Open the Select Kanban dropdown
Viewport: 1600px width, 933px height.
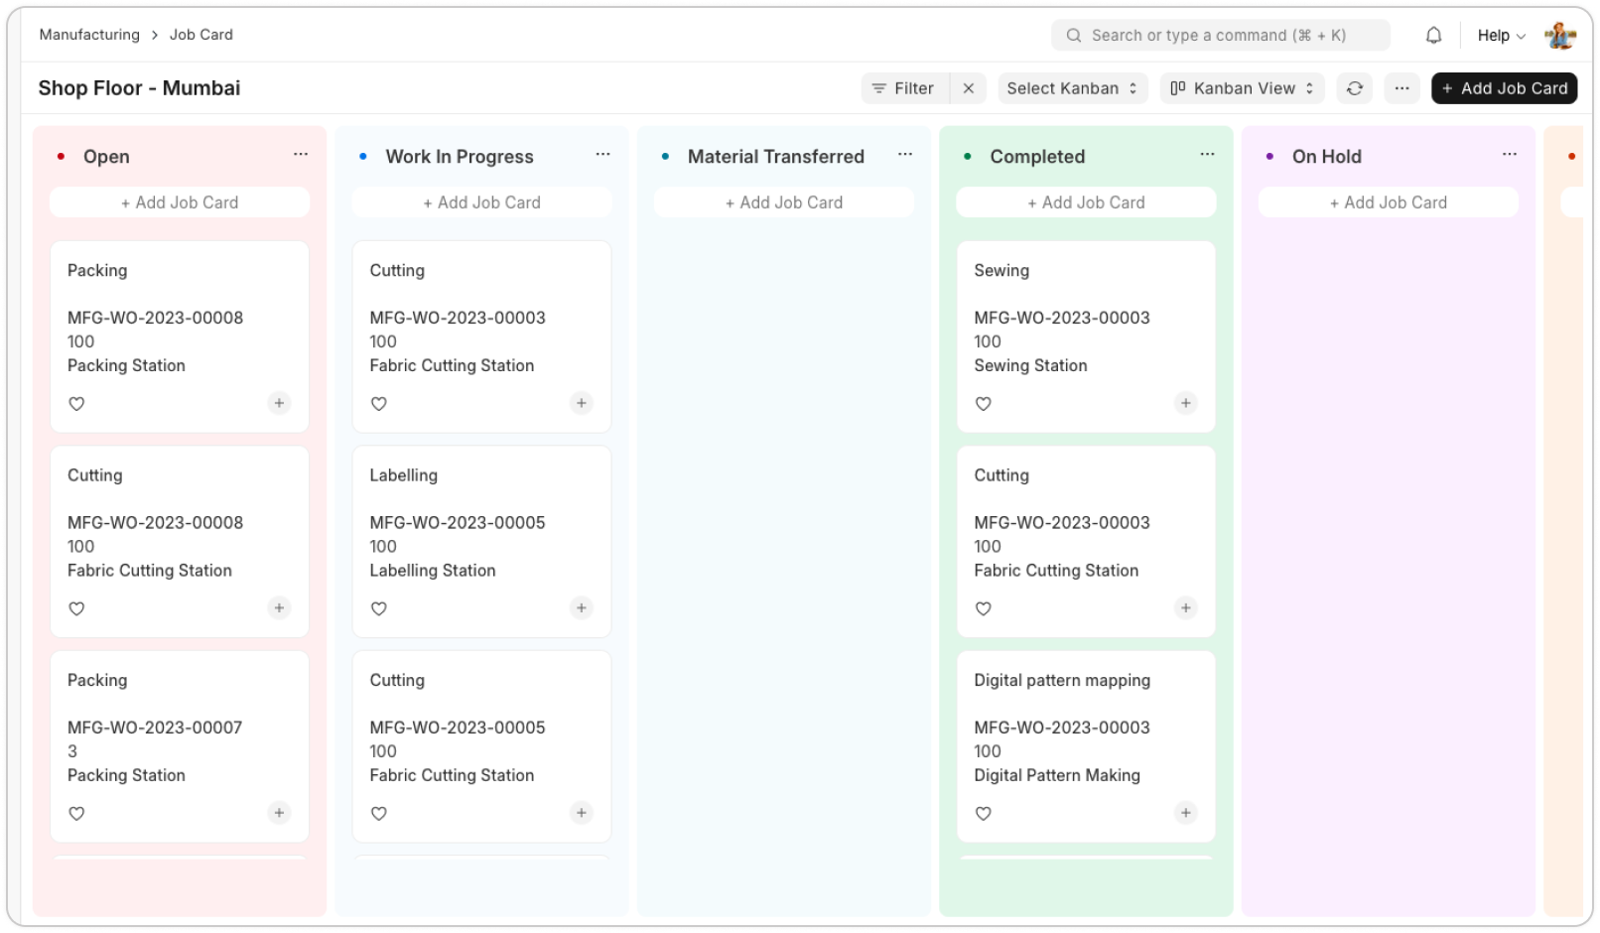coord(1073,88)
